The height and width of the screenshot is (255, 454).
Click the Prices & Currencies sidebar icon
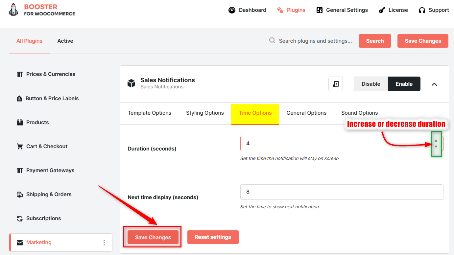tap(20, 74)
